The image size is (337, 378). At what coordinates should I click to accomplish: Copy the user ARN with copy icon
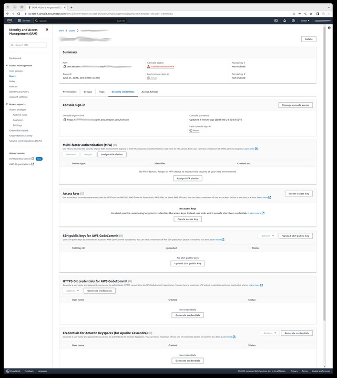coord(65,66)
